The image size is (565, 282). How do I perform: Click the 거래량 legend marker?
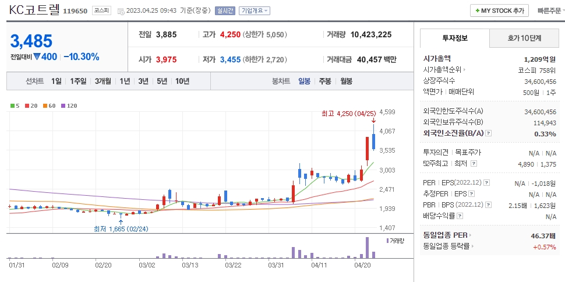(x=388, y=241)
